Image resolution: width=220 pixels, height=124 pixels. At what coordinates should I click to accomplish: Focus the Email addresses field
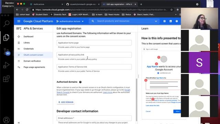tap(94, 118)
